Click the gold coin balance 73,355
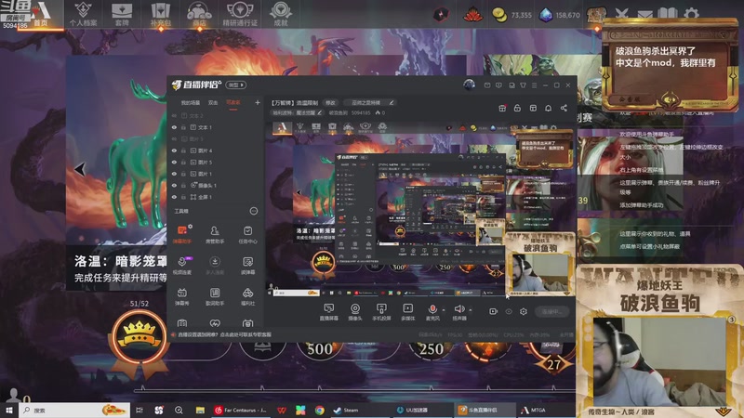744x418 pixels. click(x=511, y=15)
